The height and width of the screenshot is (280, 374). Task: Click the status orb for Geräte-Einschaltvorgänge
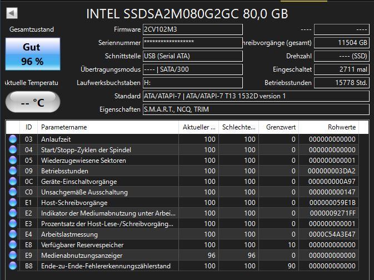point(13,181)
